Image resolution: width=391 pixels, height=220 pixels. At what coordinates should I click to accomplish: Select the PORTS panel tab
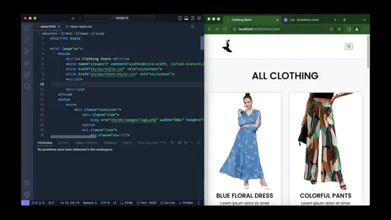point(127,143)
